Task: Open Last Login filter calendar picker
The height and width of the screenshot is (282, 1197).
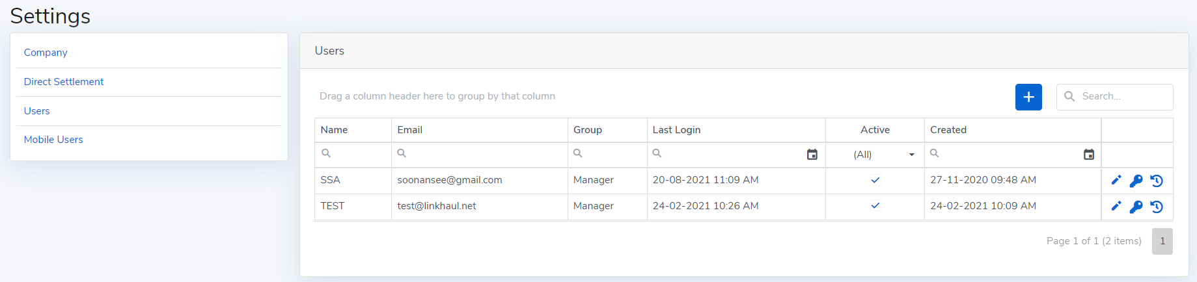Action: click(x=812, y=155)
